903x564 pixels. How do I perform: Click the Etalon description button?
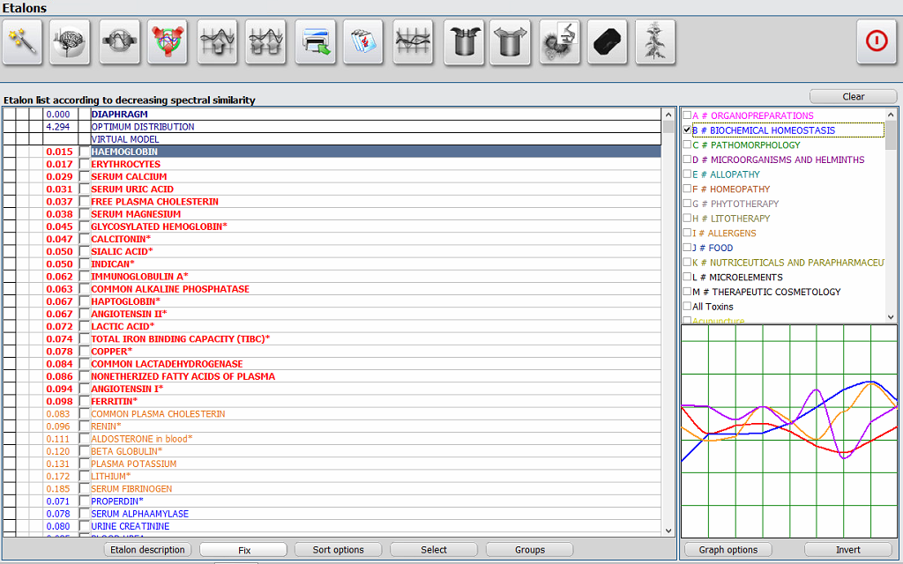coord(148,550)
